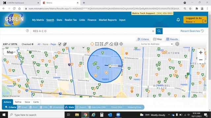
Task: Check all listings with checkmark icon
Action: pos(60,44)
